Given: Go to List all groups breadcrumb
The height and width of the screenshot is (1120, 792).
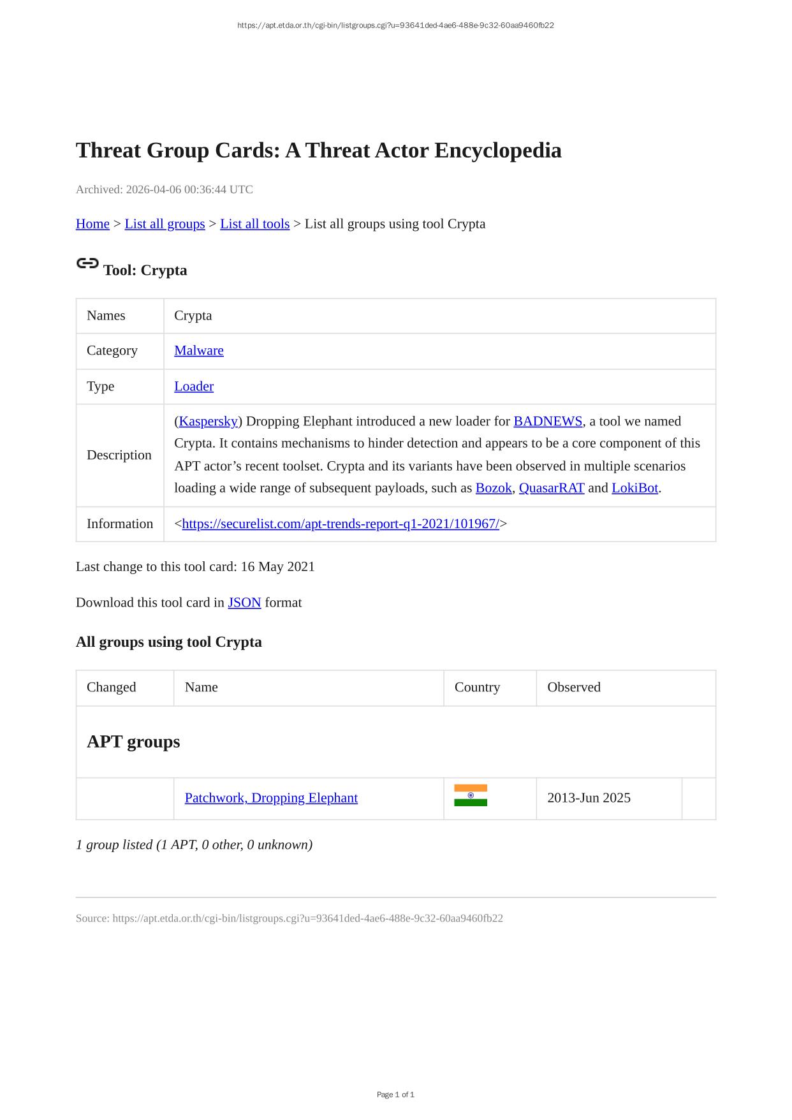Looking at the screenshot, I should (x=165, y=224).
